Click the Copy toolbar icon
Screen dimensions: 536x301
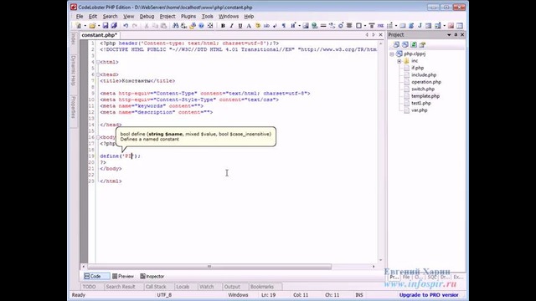pyautogui.click(x=155, y=26)
